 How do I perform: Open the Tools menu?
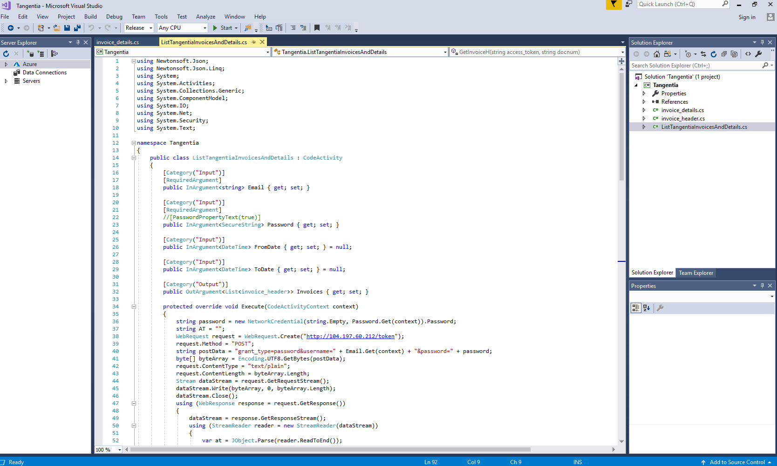161,17
